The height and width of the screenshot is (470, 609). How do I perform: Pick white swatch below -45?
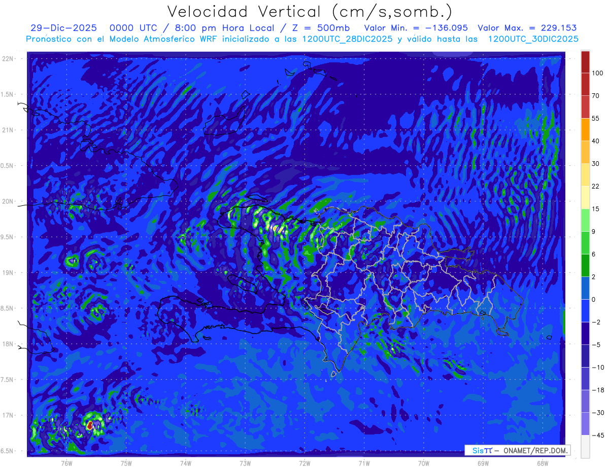pos(585,446)
